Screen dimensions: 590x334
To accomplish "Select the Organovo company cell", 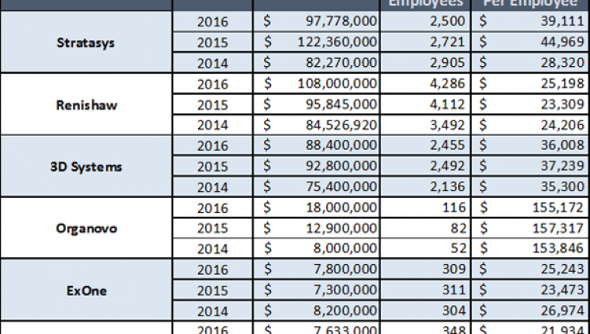I will pos(86,228).
